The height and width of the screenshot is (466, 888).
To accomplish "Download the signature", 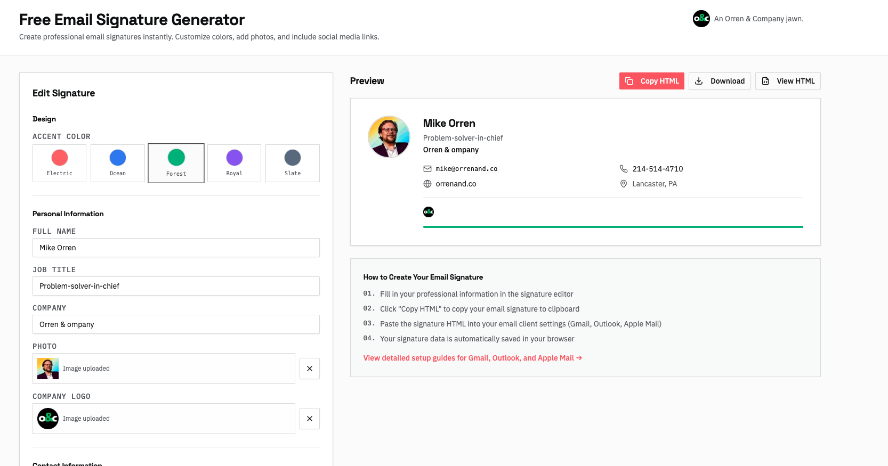I will (720, 81).
